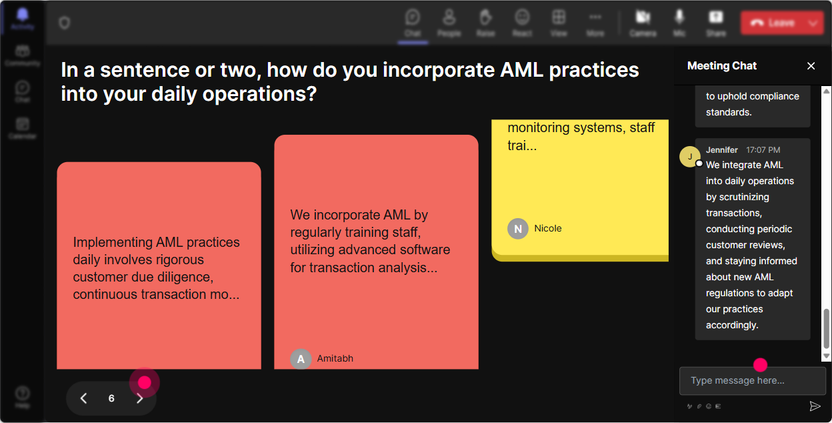Open the React emoji options

click(522, 23)
